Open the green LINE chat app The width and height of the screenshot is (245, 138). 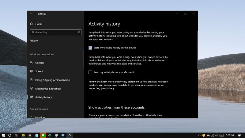pyautogui.click(x=43, y=135)
